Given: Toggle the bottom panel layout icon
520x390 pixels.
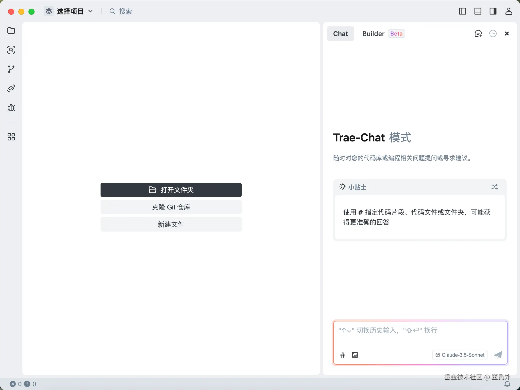Looking at the screenshot, I should 478,11.
